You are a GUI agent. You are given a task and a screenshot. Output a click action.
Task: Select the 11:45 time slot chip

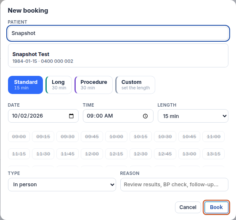pyautogui.click(x=68, y=154)
